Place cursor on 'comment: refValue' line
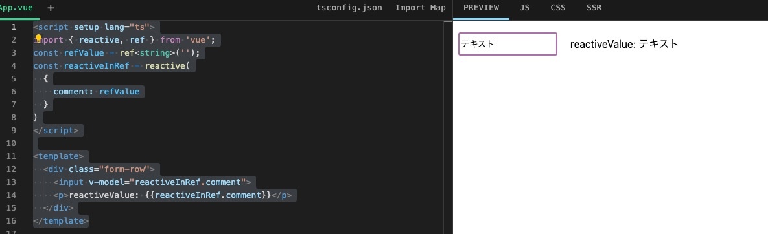 pyautogui.click(x=97, y=91)
